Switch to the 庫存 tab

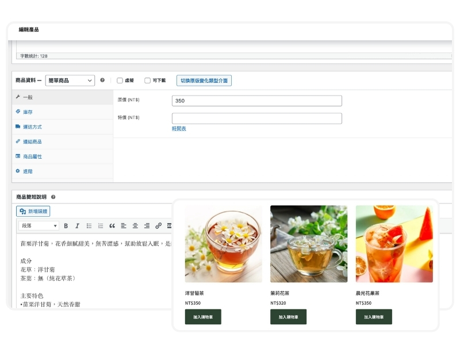pos(28,112)
